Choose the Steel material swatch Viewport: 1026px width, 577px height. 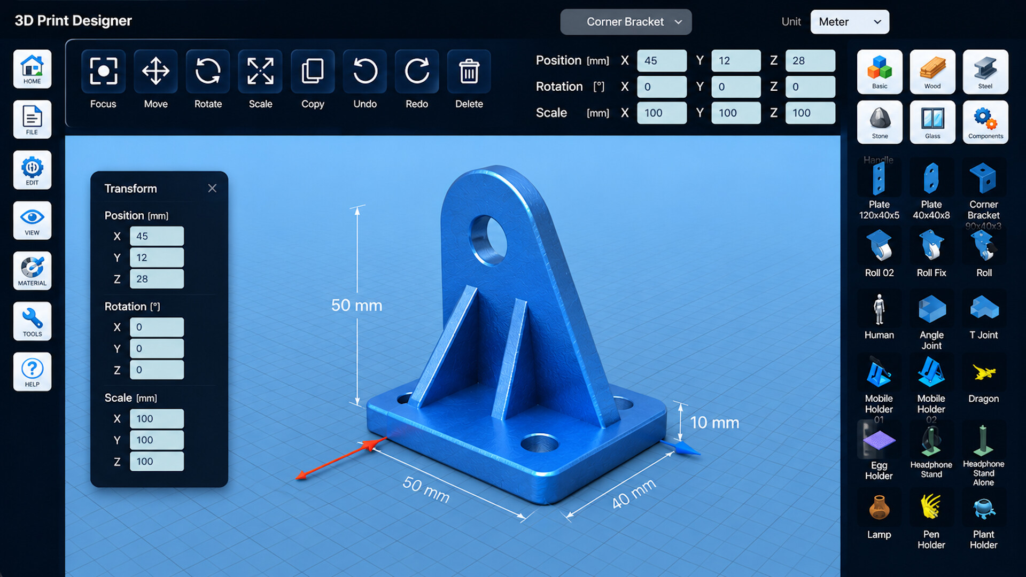(x=985, y=72)
